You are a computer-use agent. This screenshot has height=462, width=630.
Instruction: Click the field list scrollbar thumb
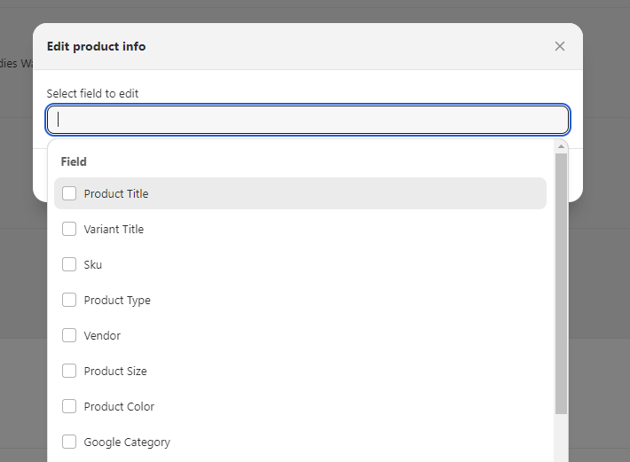(x=561, y=284)
